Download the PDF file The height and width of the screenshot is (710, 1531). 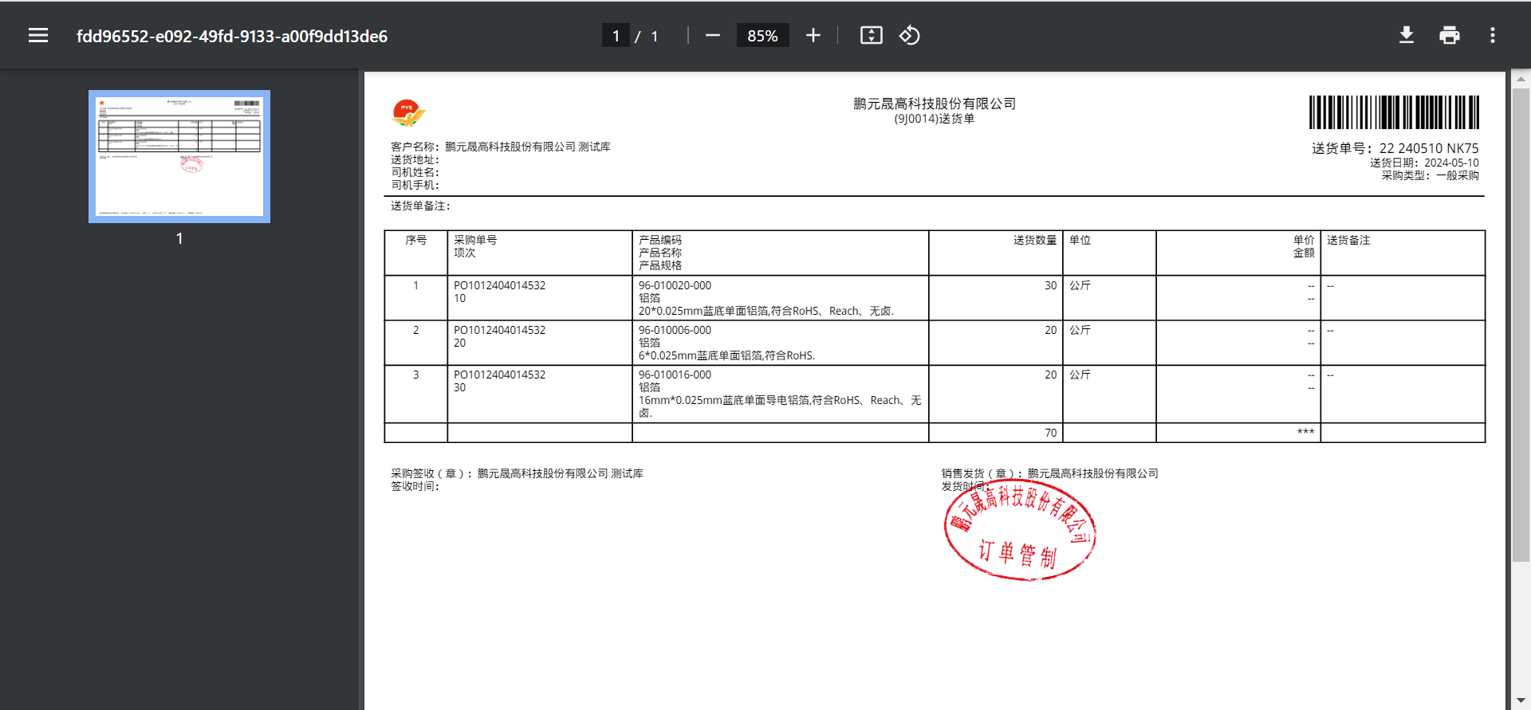pos(1407,36)
